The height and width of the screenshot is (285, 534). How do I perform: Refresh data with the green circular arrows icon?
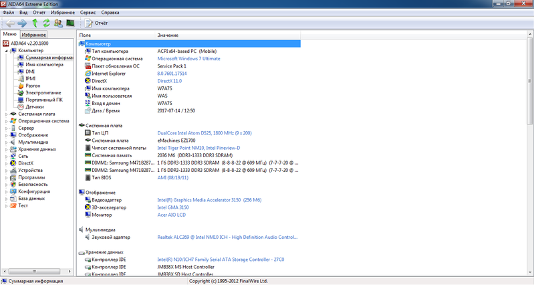click(46, 23)
